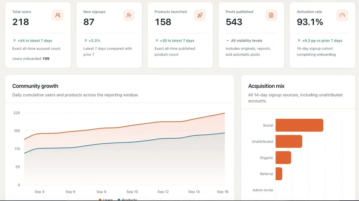Click the 165 y-axis label
The height and width of the screenshot is (201, 359).
pyautogui.click(x=17, y=131)
